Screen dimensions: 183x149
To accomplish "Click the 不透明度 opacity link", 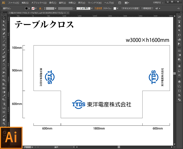I will (x=98, y=9).
